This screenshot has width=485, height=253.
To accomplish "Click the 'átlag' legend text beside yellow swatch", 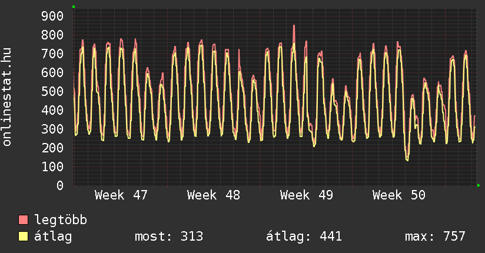I will coord(54,237).
